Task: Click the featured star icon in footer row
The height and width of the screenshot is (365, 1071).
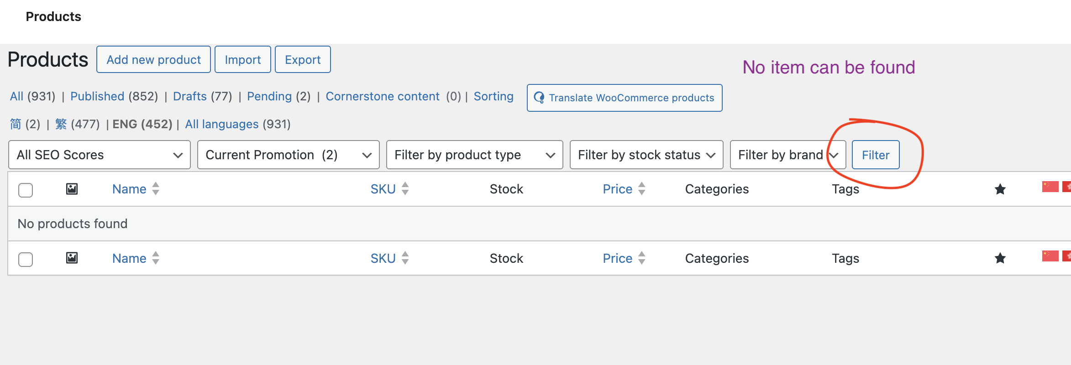Action: pyautogui.click(x=1000, y=258)
